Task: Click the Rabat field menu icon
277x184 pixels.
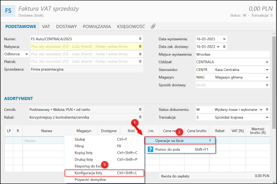Action: coord(140,117)
